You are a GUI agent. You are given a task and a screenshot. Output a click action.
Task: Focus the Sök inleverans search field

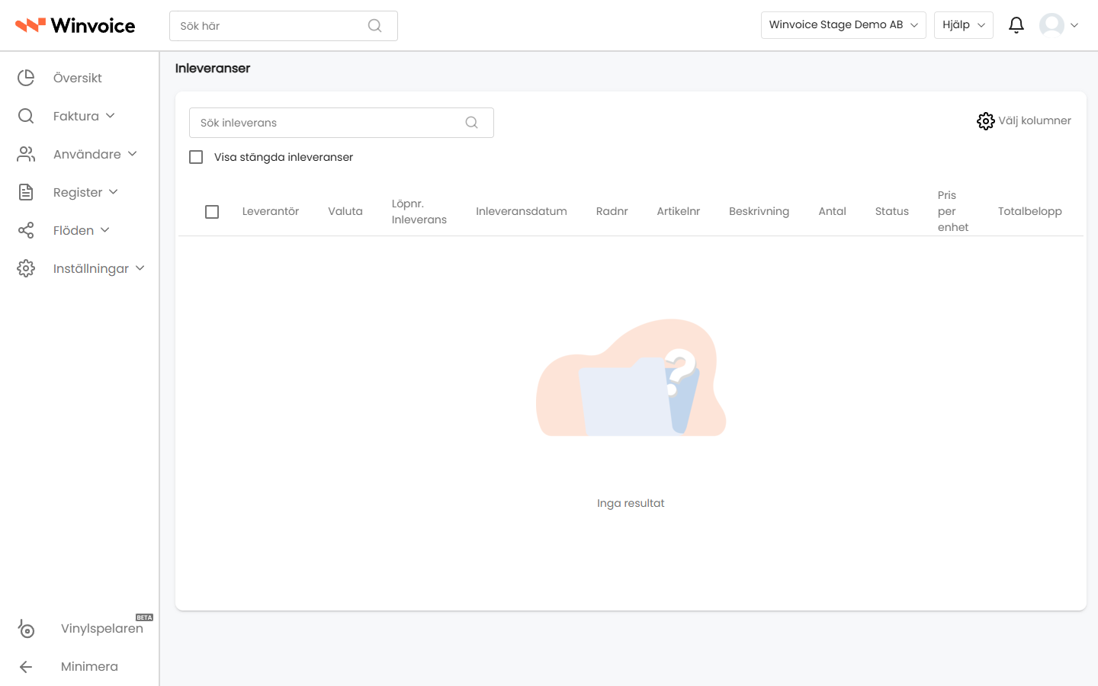[342, 123]
